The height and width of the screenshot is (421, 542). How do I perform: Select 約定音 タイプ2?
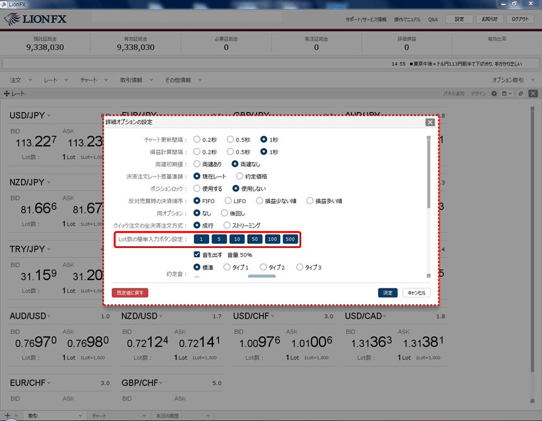tap(263, 267)
